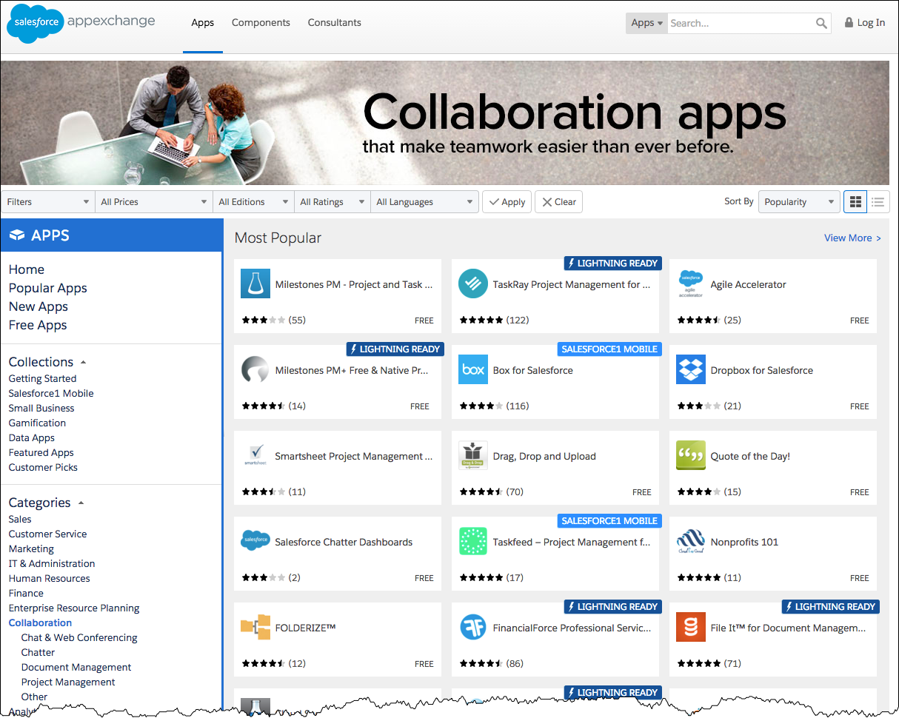
Task: Open Popular Apps in the sidebar
Action: tap(48, 288)
